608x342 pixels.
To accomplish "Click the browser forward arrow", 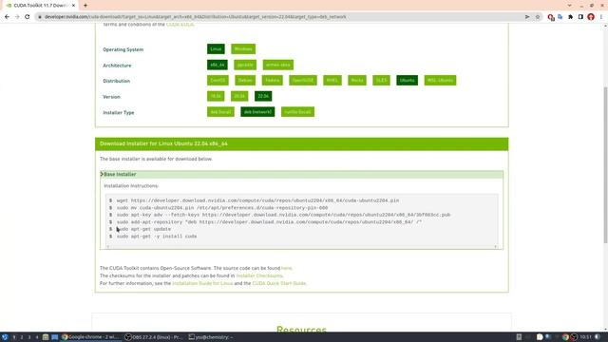I will (17, 17).
